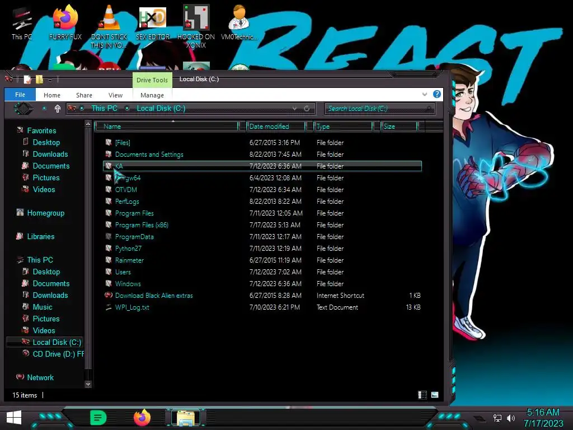
Task: Select the PerfLogs folder
Action: pyautogui.click(x=127, y=202)
